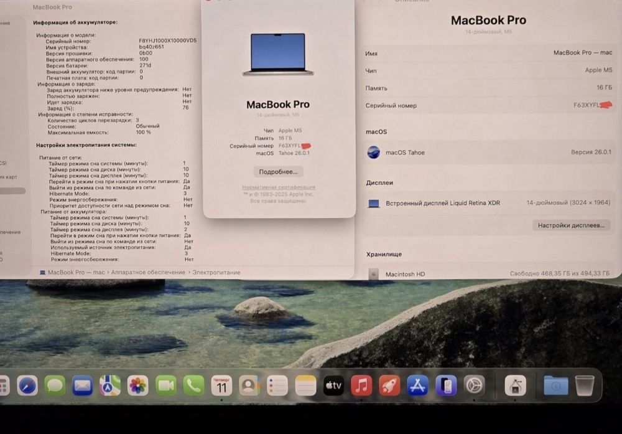Viewport: 622px width, 434px height.
Task: Open Maps from the Dock
Action: [110, 385]
